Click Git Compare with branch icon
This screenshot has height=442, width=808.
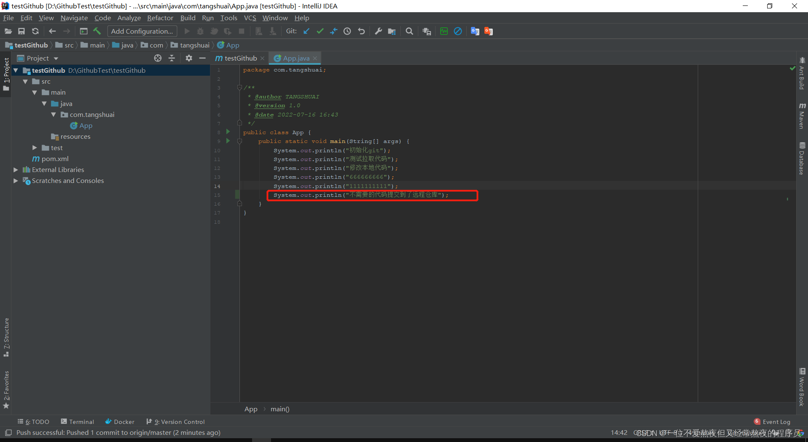tap(334, 31)
